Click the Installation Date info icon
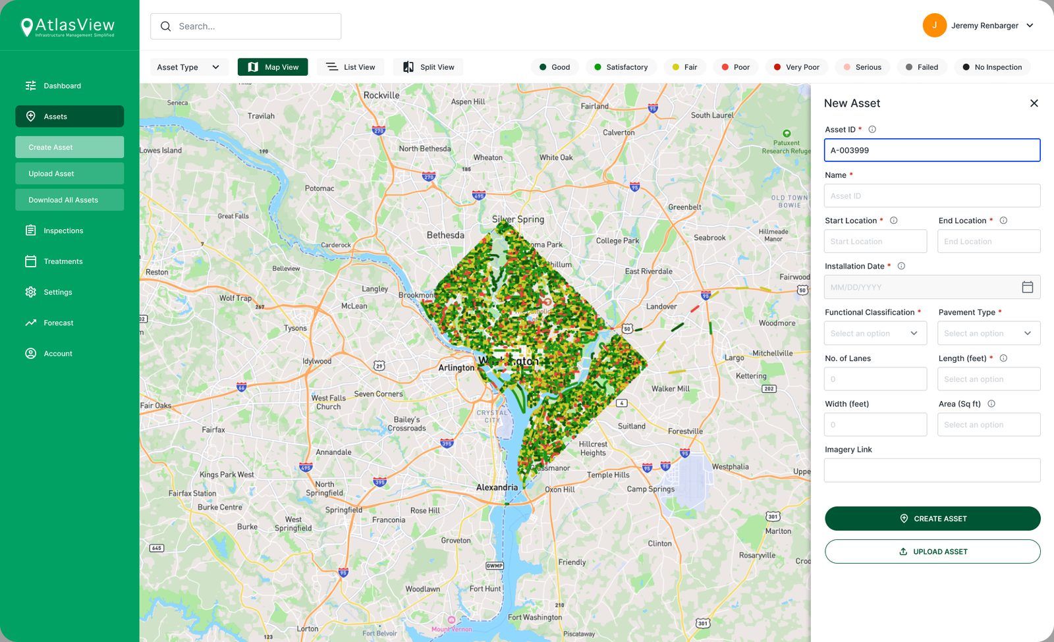Image resolution: width=1054 pixels, height=642 pixels. tap(901, 266)
